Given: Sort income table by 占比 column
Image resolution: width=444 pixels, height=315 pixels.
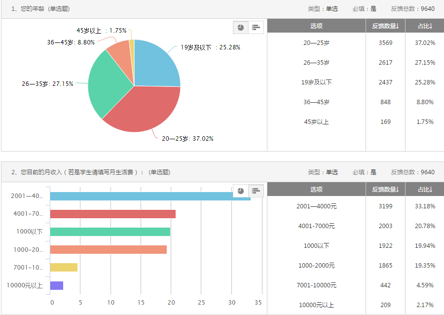Looking at the screenshot, I should click(x=425, y=190).
